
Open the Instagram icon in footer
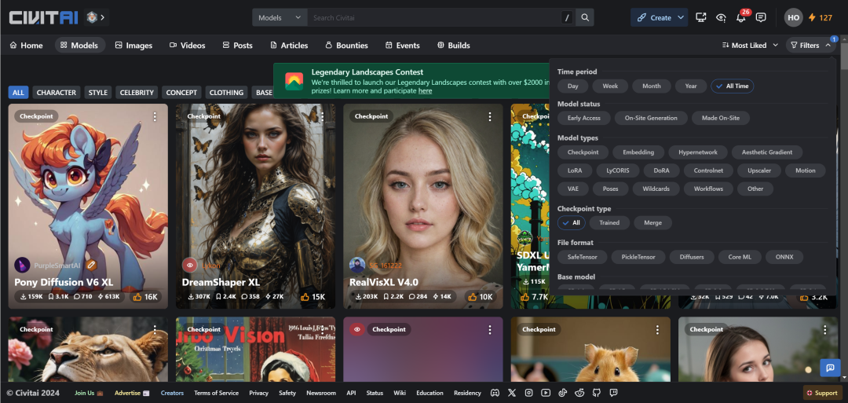tap(529, 393)
